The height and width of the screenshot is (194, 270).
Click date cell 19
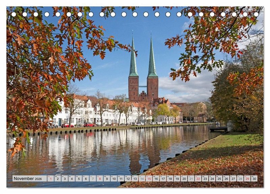177,178
